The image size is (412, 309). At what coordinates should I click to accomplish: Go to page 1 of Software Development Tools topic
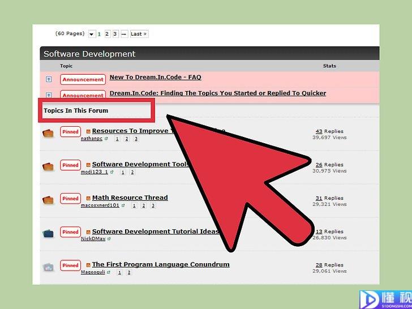click(123, 173)
